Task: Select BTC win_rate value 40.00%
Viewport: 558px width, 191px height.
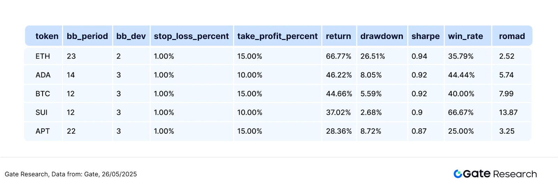Action: (x=461, y=94)
